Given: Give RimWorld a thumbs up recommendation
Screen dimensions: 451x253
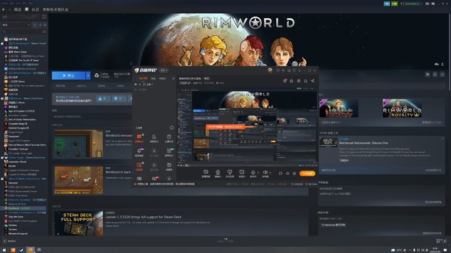Looking at the screenshot, I should (x=103, y=98).
